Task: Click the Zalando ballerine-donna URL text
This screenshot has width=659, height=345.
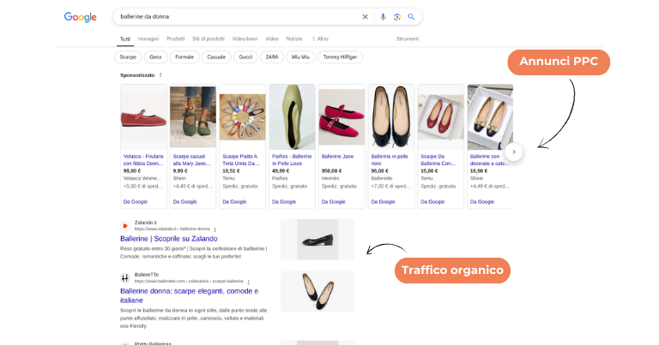Action: tap(172, 229)
